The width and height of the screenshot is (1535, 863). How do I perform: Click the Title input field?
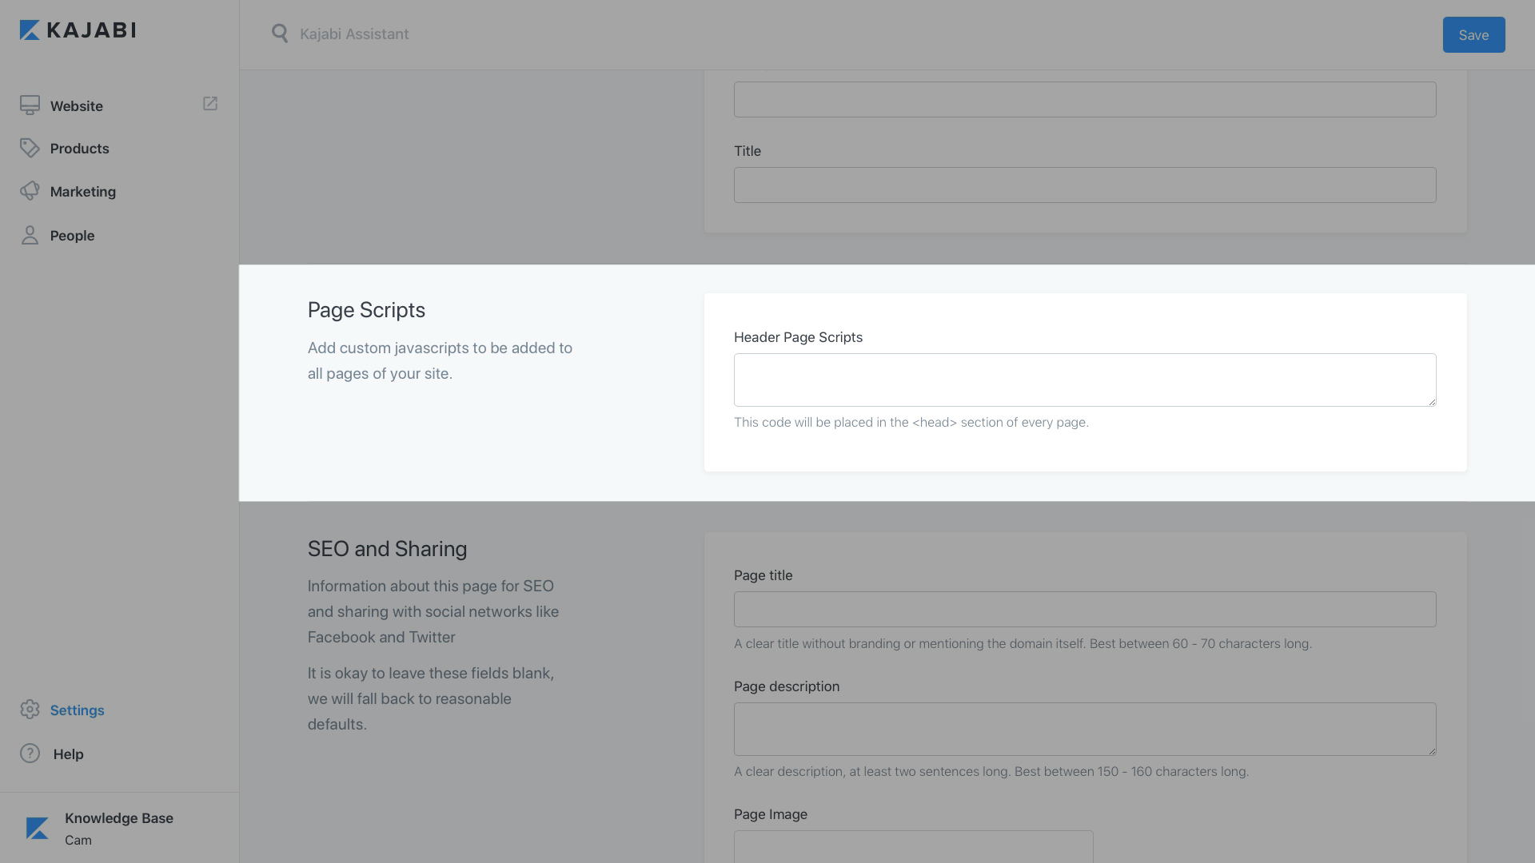tap(1084, 185)
